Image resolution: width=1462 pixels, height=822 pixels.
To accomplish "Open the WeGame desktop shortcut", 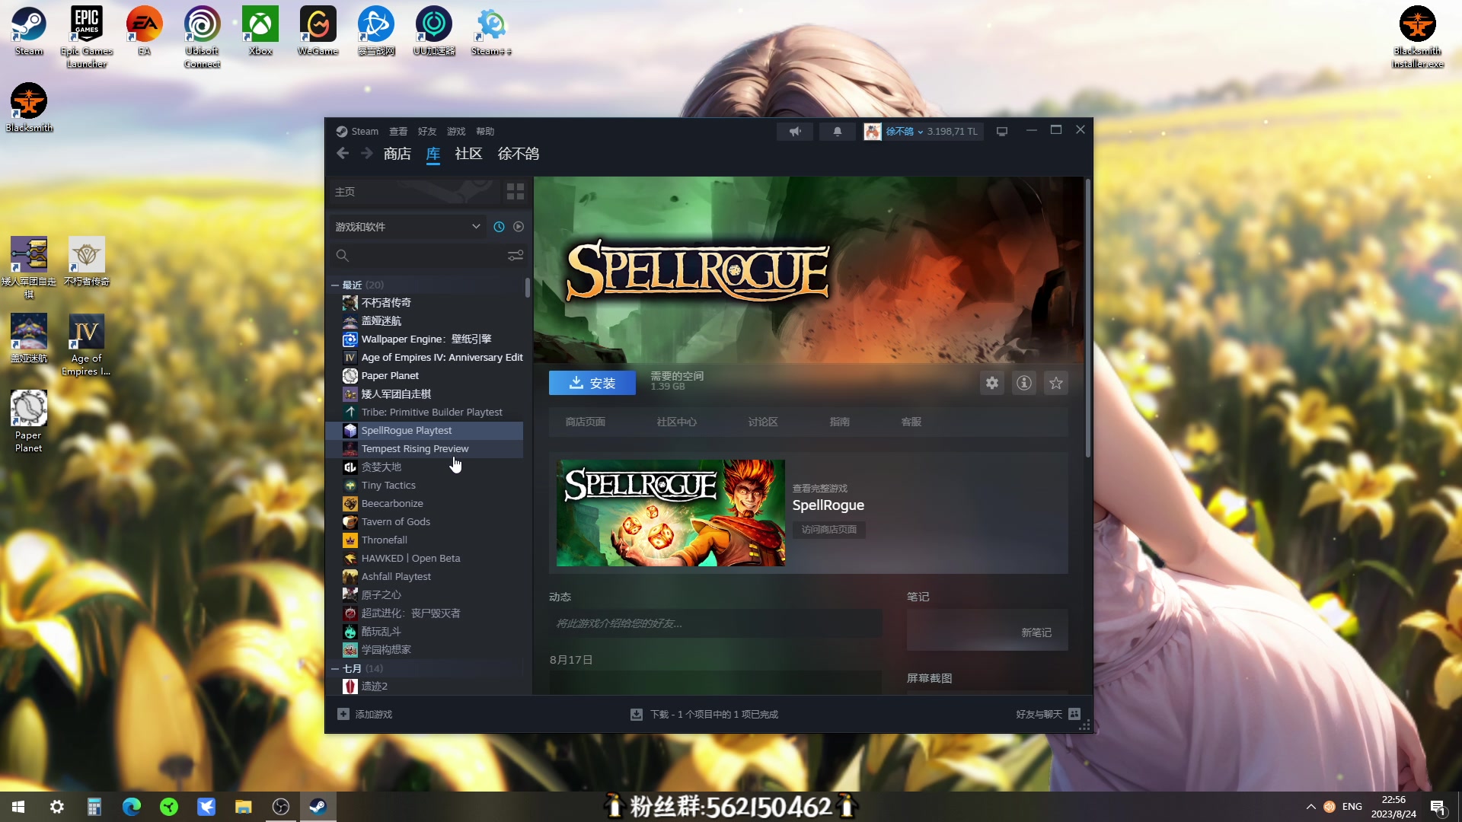I will (318, 30).
